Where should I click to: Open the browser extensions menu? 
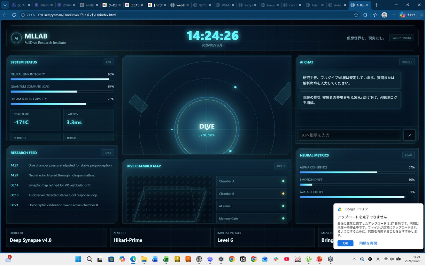point(365,15)
